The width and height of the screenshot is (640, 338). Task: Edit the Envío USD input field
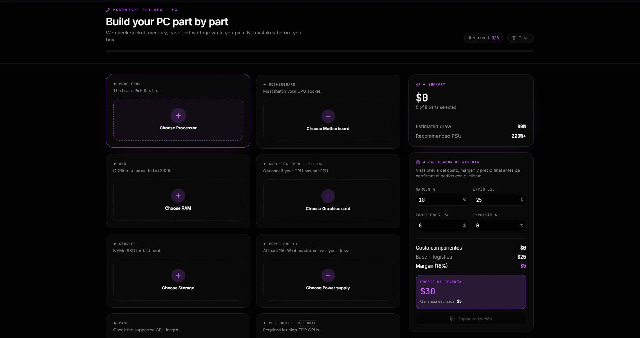499,200
